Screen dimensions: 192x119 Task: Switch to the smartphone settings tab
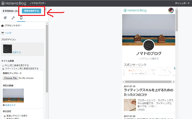coord(21,18)
